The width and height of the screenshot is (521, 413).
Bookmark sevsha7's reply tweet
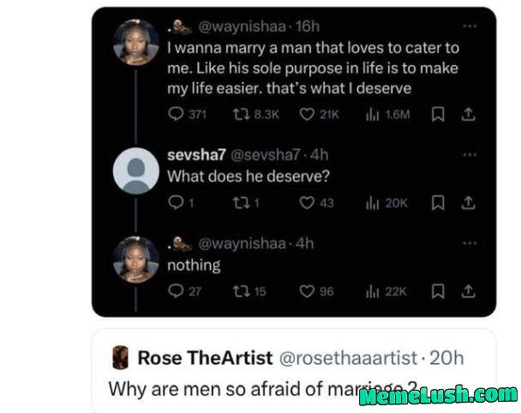[439, 203]
